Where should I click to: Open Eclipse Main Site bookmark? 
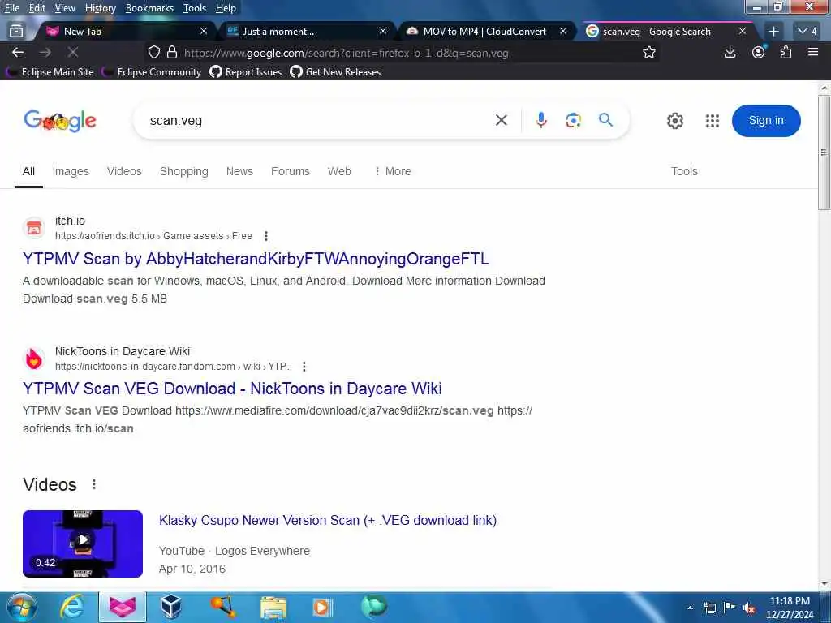[51, 72]
